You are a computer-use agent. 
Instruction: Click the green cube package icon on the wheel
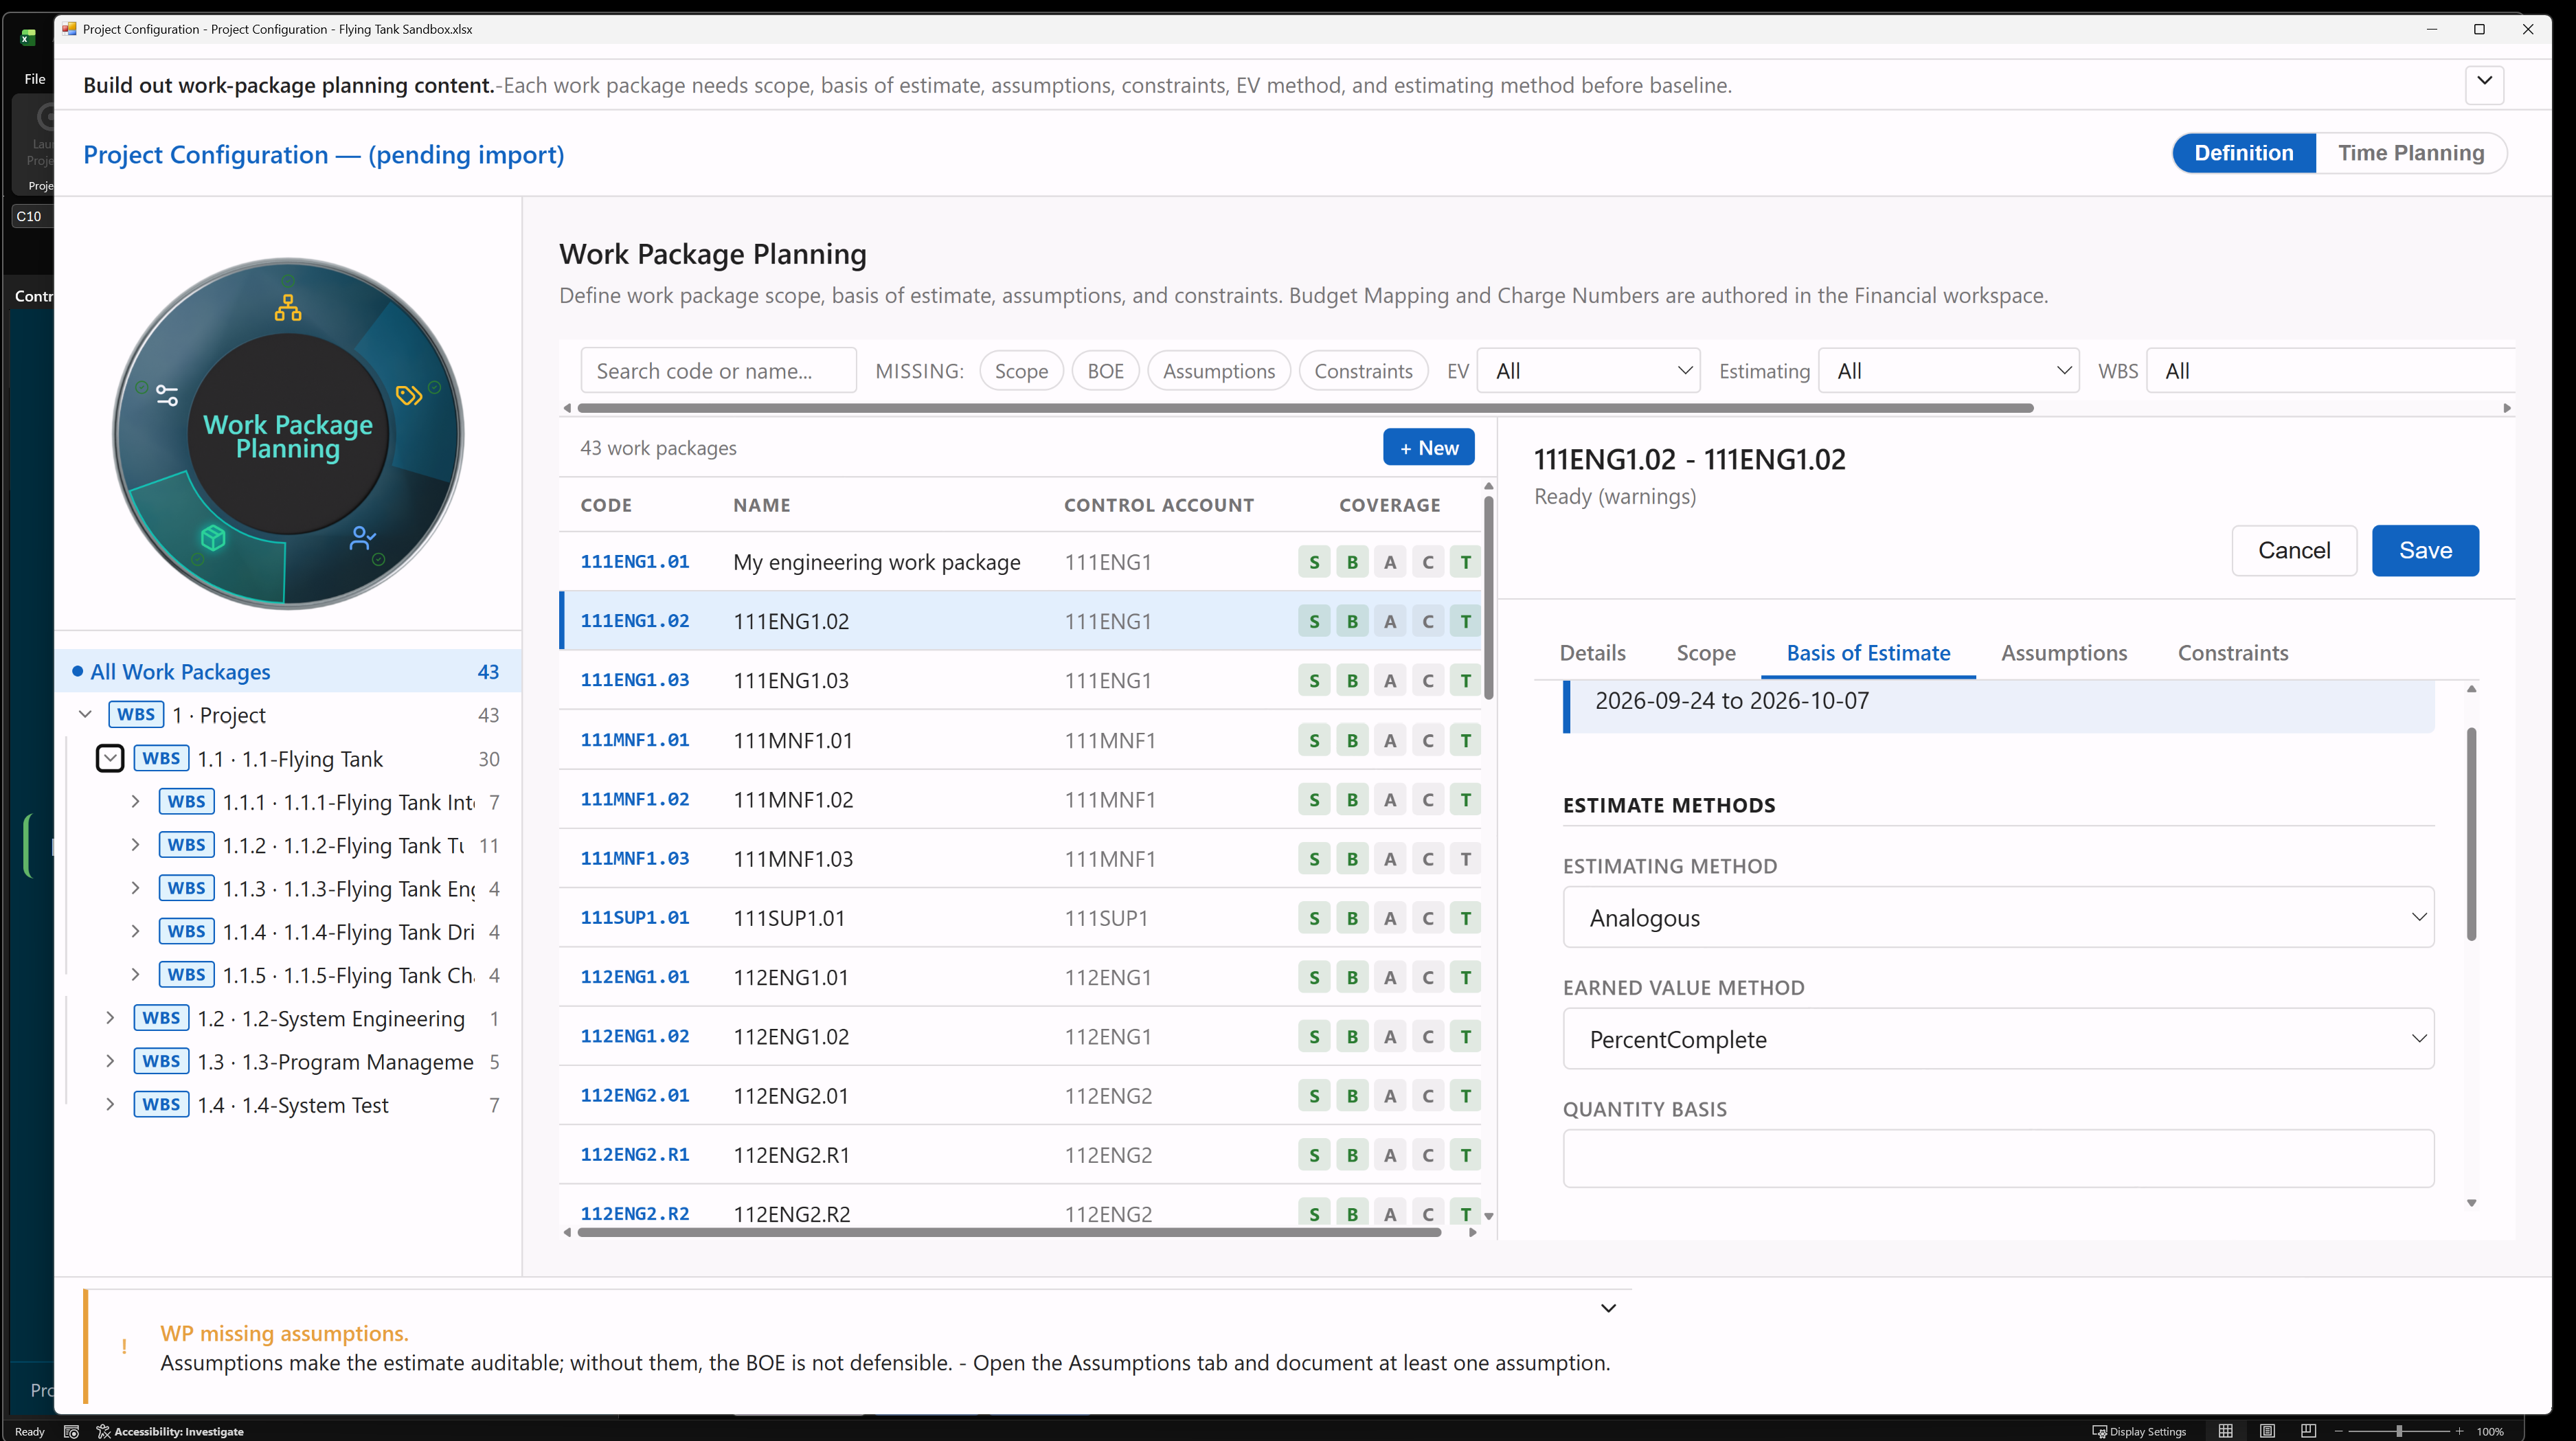(213, 538)
